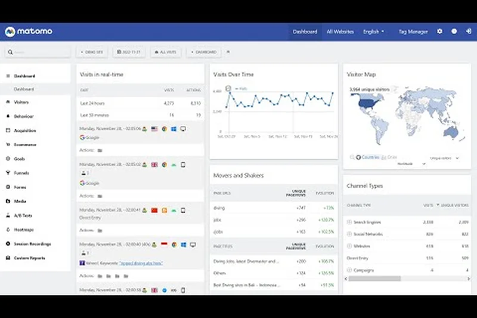Click the sign out icon in header
The width and height of the screenshot is (477, 318).
pos(468,32)
